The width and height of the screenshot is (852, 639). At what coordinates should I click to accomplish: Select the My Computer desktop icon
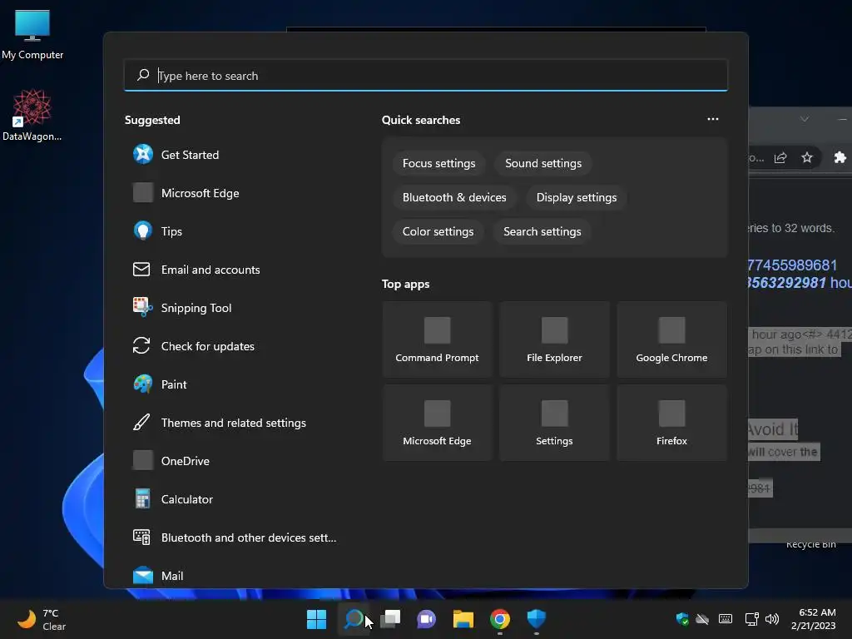(x=32, y=34)
